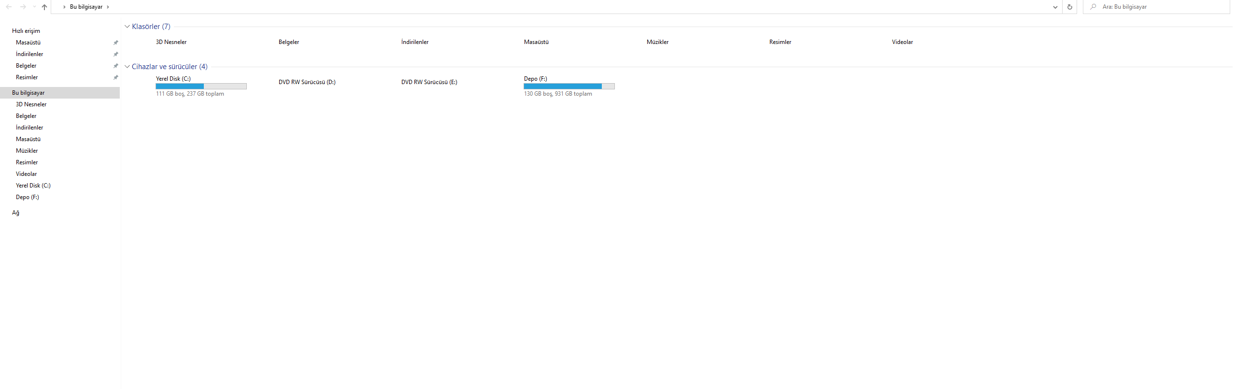The width and height of the screenshot is (1236, 389).
Task: Select DVD RW Sürücüsü (D:) drive
Action: pos(307,82)
